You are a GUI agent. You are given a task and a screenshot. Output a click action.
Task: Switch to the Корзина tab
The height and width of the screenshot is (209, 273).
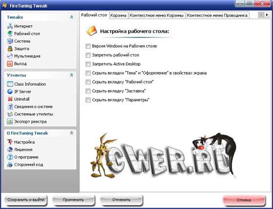118,16
